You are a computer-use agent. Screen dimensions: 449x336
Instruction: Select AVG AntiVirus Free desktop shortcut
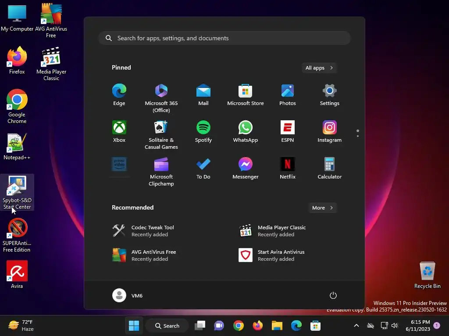(x=51, y=21)
